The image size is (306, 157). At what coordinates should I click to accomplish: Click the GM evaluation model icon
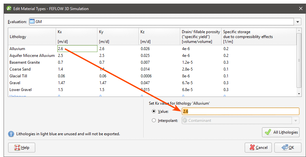pyautogui.click(x=32, y=22)
